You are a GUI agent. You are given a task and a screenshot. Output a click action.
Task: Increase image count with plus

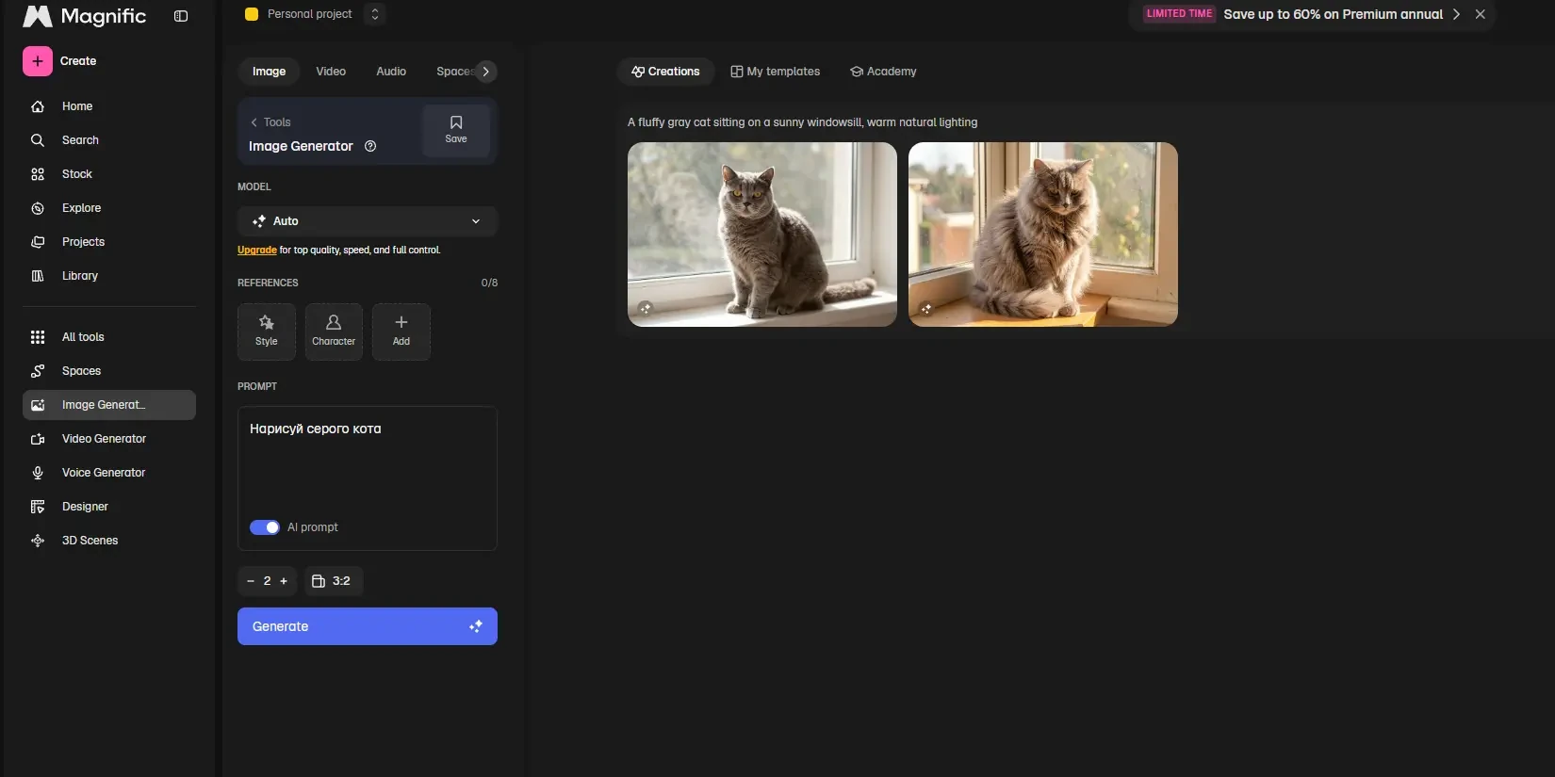pyautogui.click(x=284, y=581)
